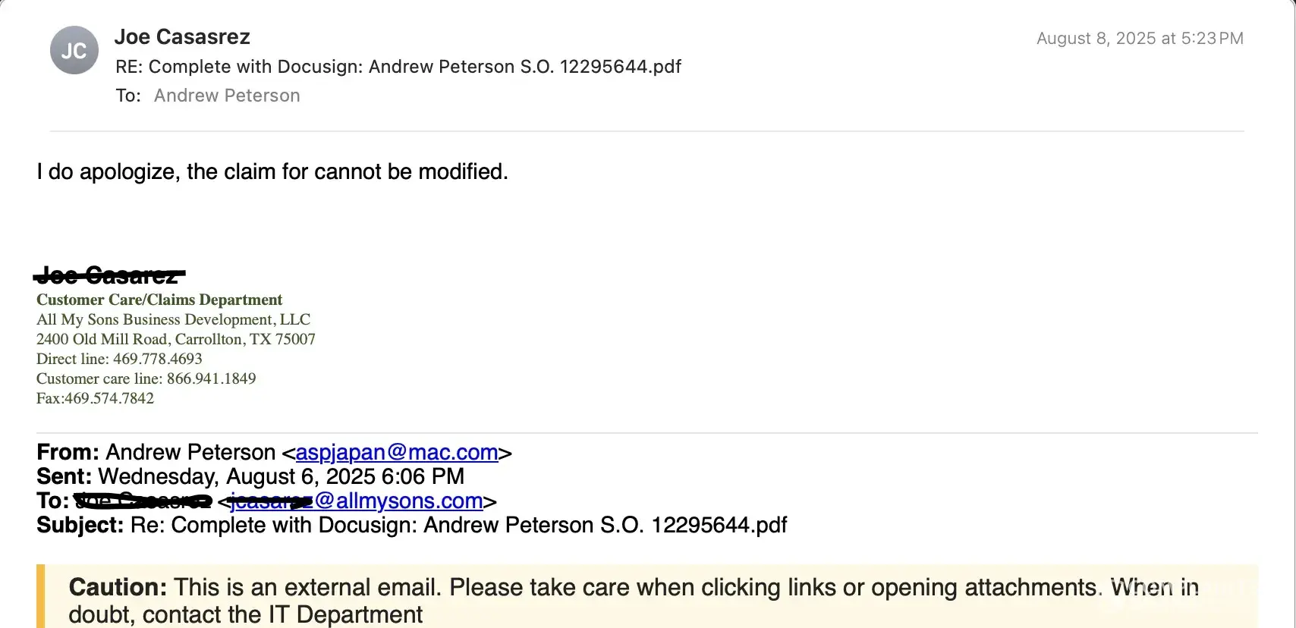Click the apology message body text
The height and width of the screenshot is (628, 1296).
point(272,172)
